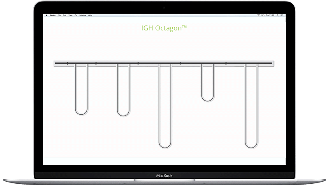The width and height of the screenshot is (329, 185).
Task: Click the battery status icon
Action: (263, 15)
